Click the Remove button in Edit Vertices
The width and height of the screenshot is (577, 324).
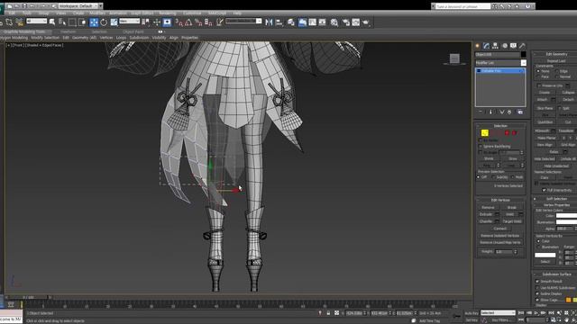click(488, 208)
